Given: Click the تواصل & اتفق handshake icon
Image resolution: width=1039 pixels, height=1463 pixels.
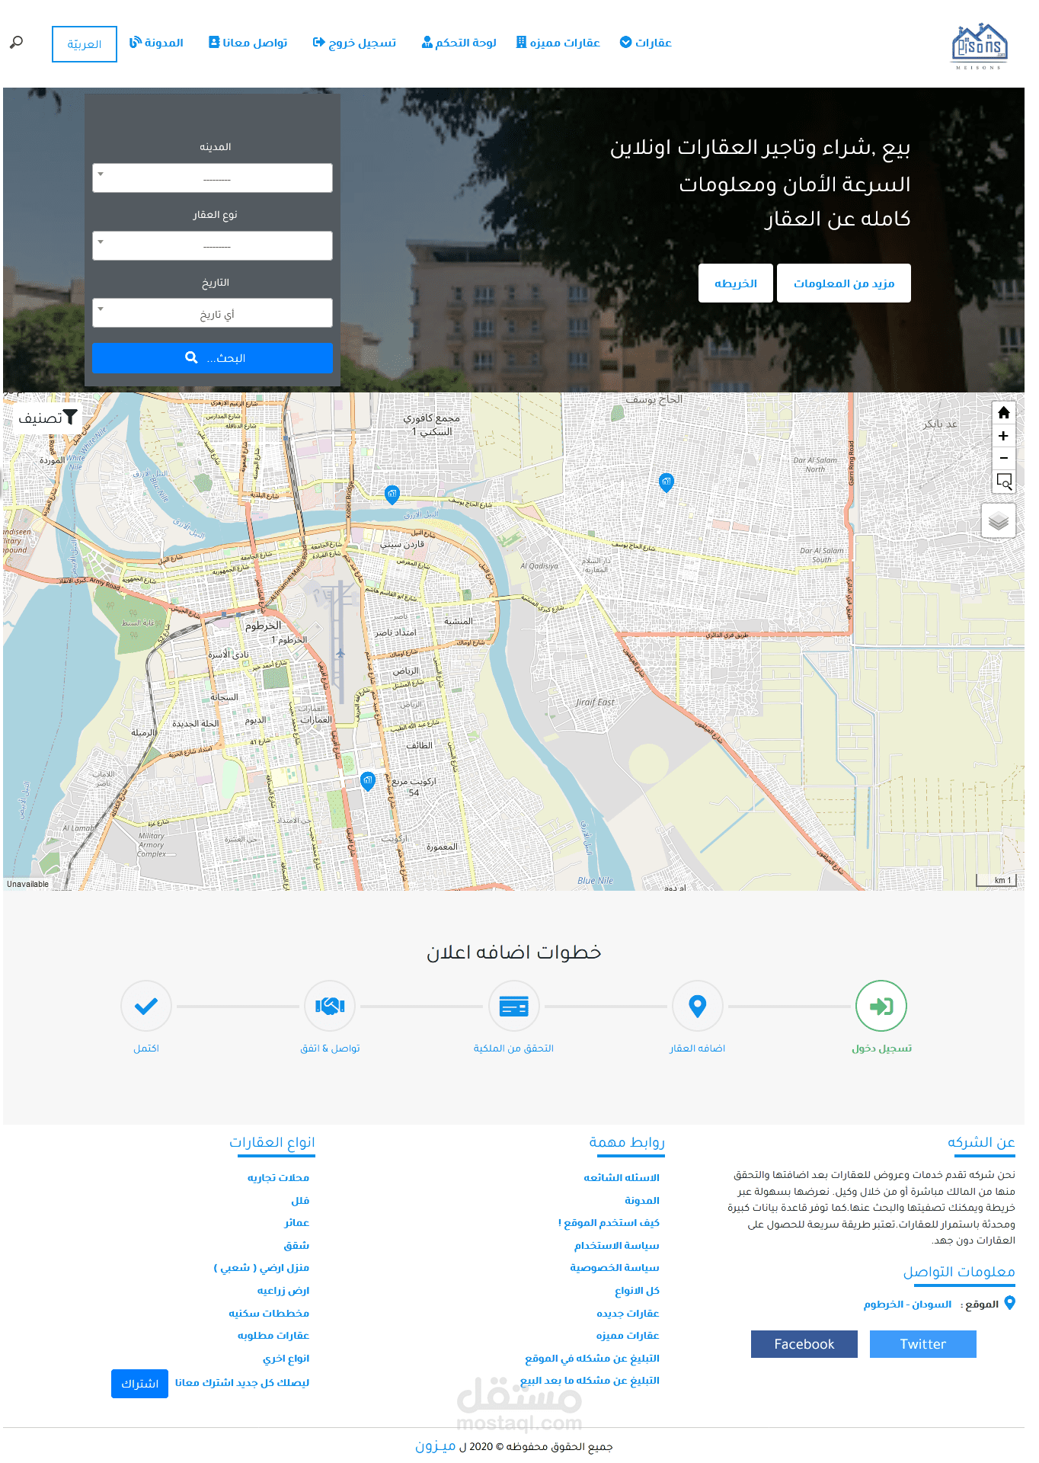Looking at the screenshot, I should pos(329,1006).
